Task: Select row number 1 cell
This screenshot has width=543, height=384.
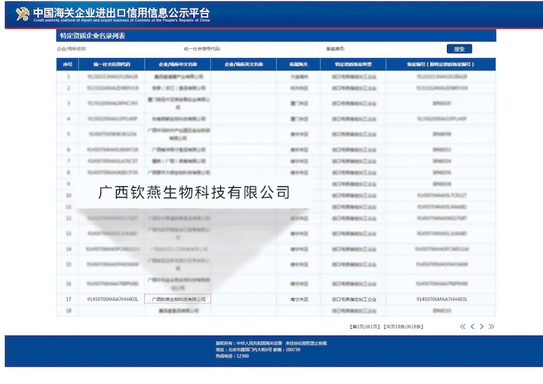Action: (69, 77)
